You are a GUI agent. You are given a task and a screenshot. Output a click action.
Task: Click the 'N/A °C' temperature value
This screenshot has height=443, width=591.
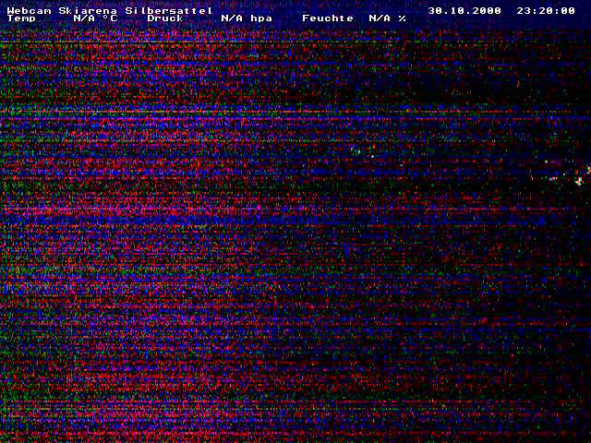pos(95,18)
